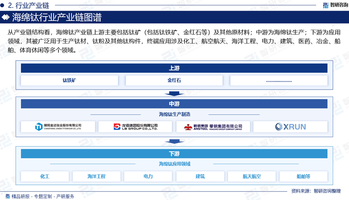Click the 海绵钛应用领域 subtitle
Screen dimensions: 349x200
click(x=174, y=164)
